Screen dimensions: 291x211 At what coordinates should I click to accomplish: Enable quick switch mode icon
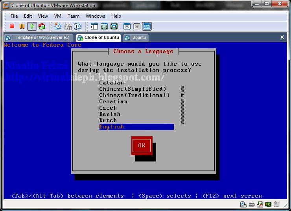tap(114, 26)
